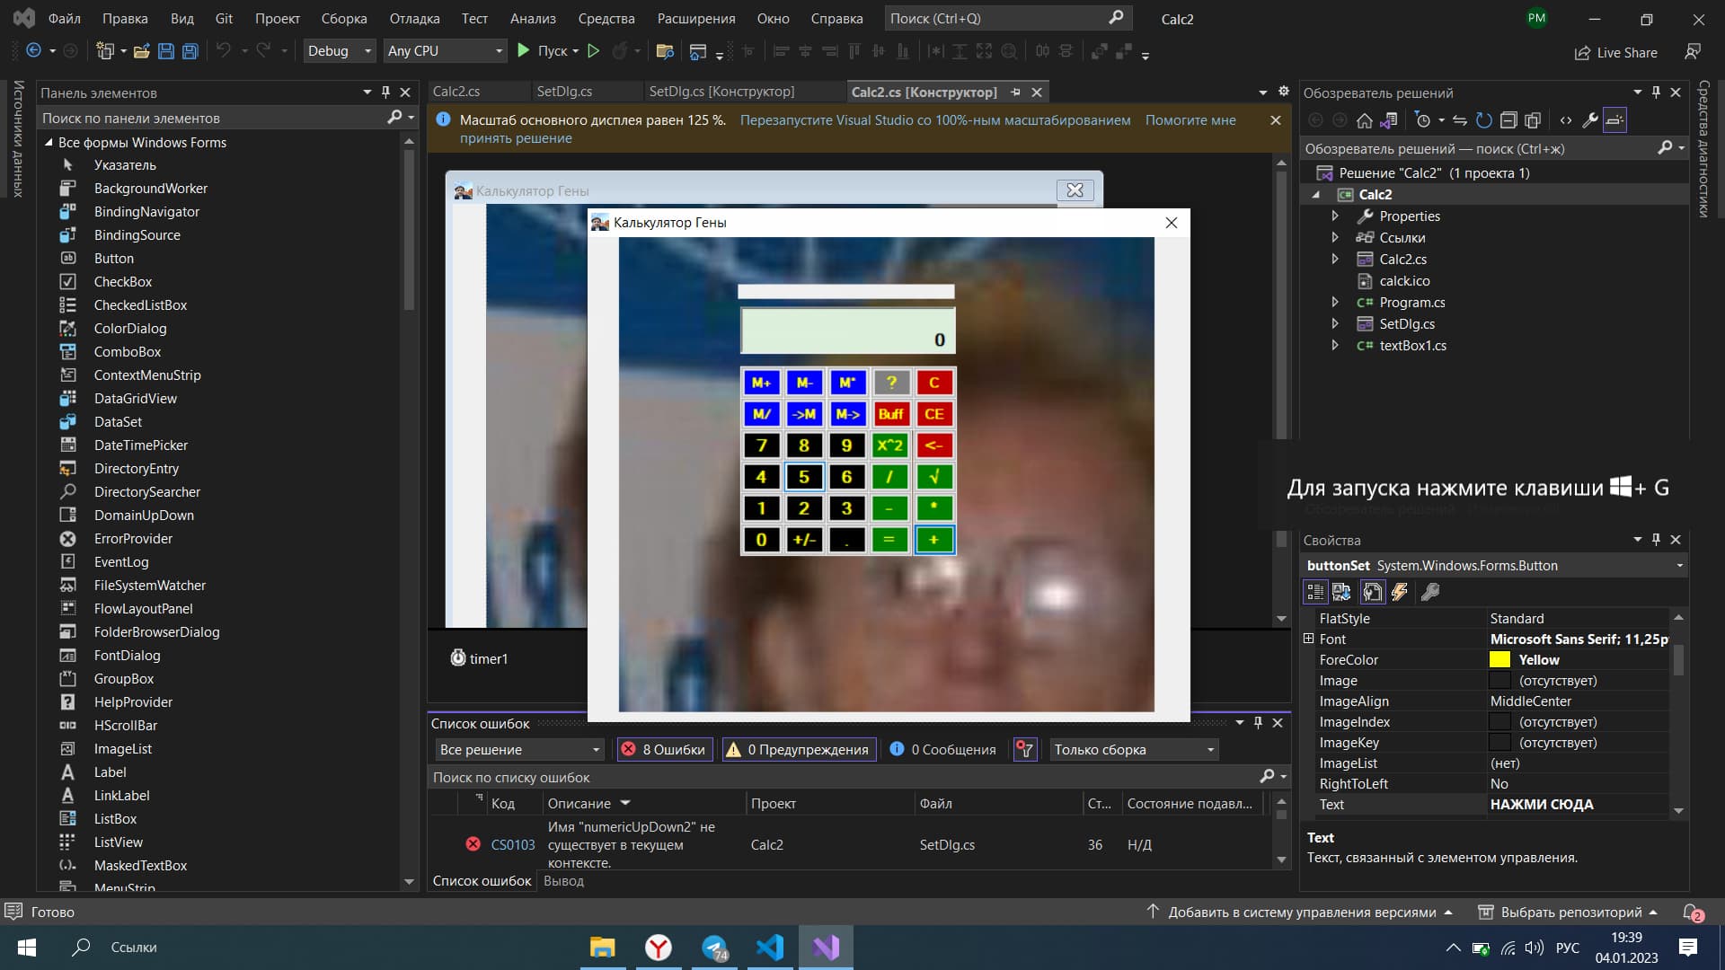Toggle the 0 Предупреждения warnings filter
The image size is (1725, 970).
[x=799, y=750]
